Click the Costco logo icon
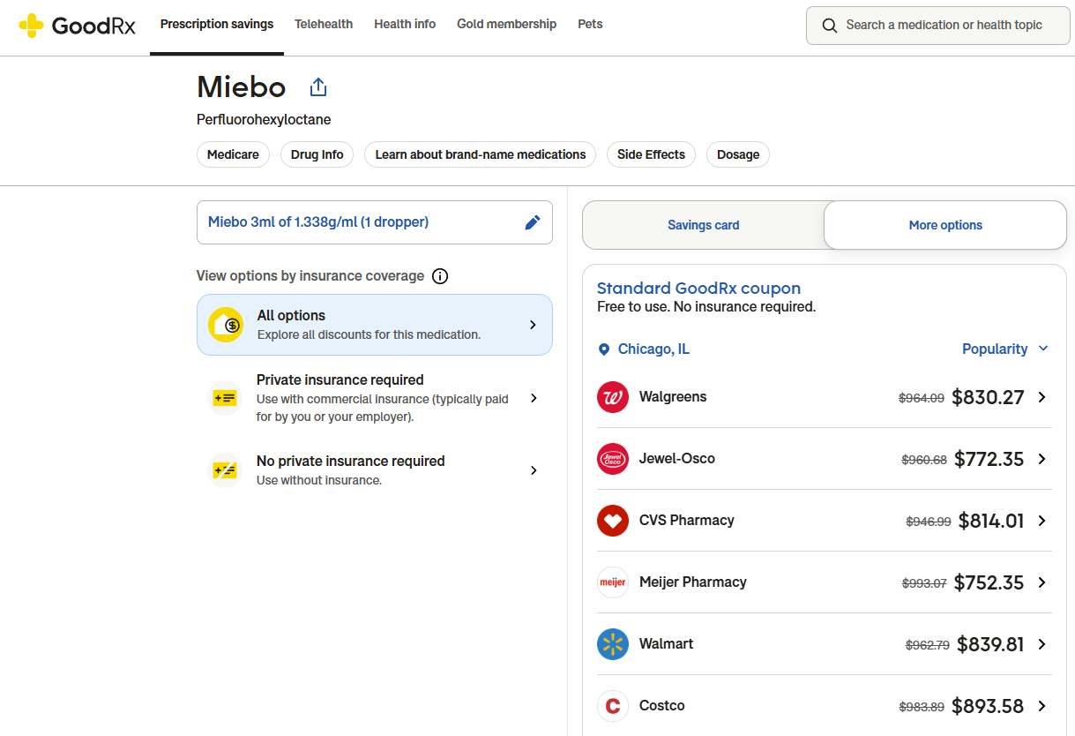This screenshot has width=1075, height=736. (x=612, y=706)
